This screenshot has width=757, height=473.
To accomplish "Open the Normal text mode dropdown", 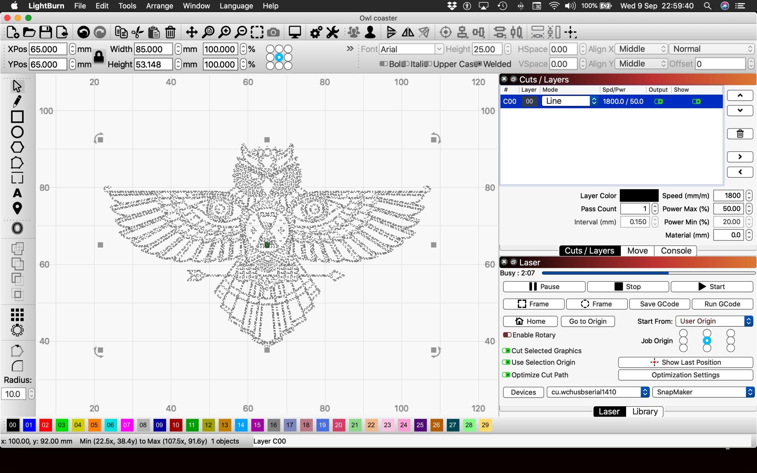I will [712, 49].
